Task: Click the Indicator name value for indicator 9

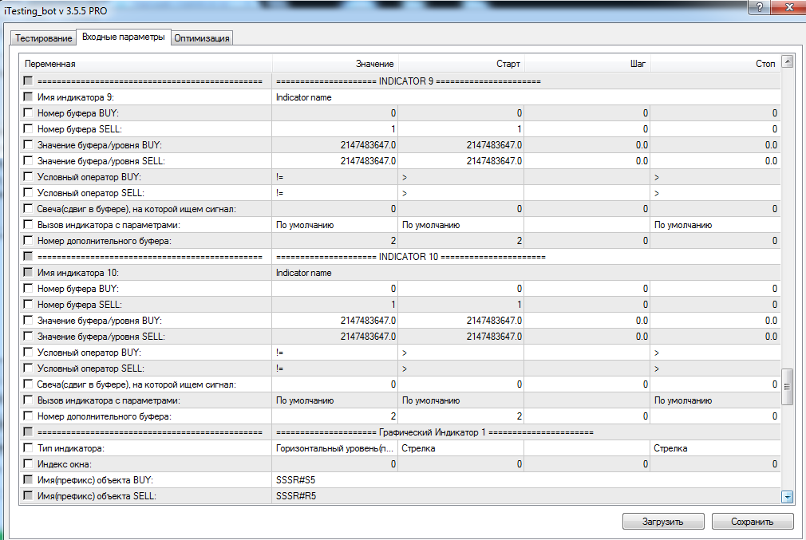Action: [x=334, y=97]
